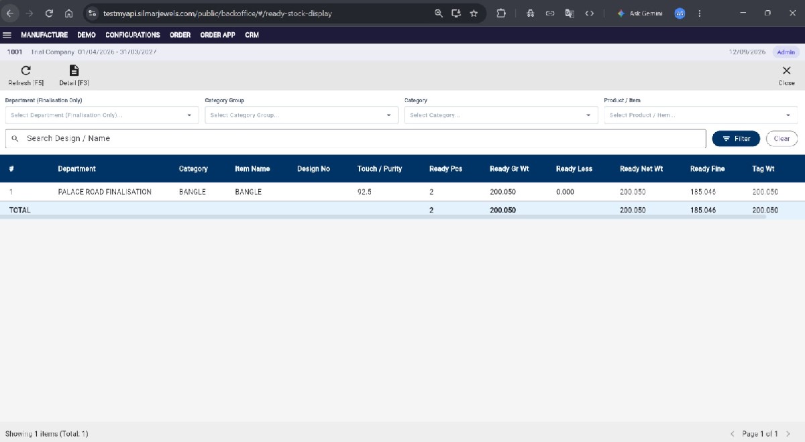Go to previous page in pagination
Viewport: 805px width, 442px height.
pyautogui.click(x=733, y=434)
